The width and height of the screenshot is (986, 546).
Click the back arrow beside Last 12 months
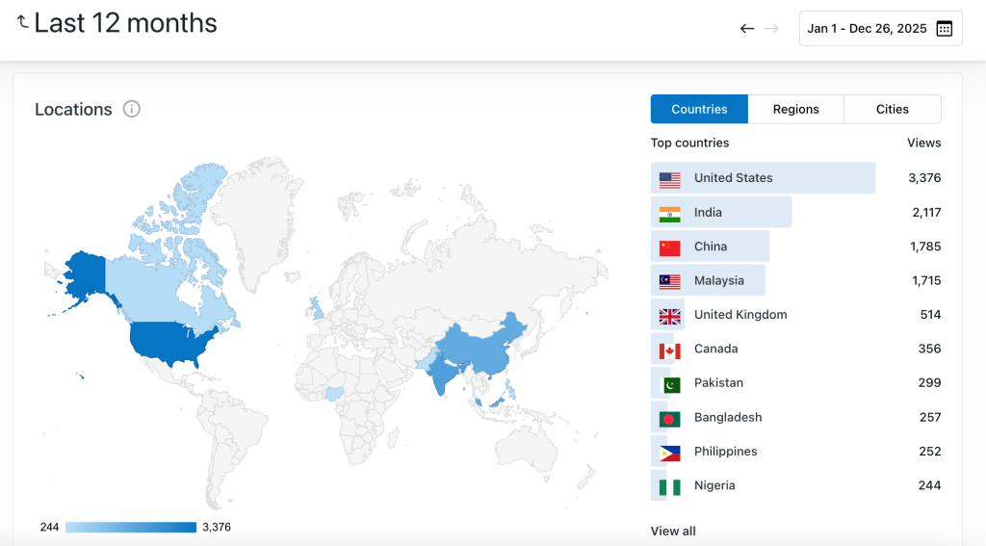pyautogui.click(x=22, y=21)
